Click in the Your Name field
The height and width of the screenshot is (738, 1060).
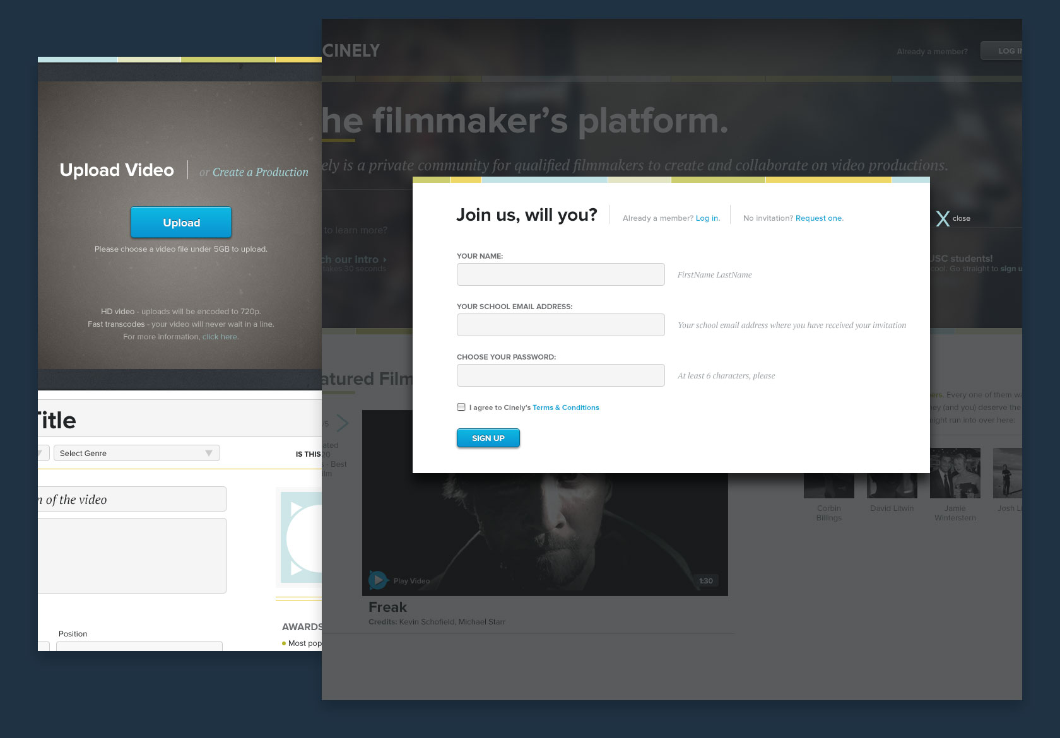560,274
